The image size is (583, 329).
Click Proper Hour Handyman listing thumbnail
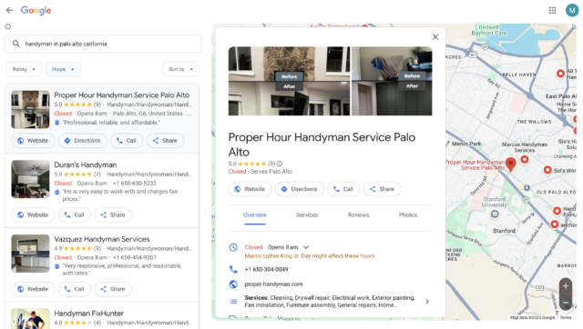pyautogui.click(x=30, y=109)
